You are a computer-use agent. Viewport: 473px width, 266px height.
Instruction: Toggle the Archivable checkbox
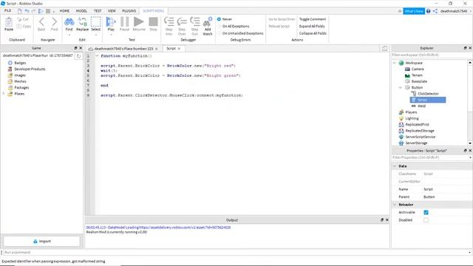(x=426, y=212)
